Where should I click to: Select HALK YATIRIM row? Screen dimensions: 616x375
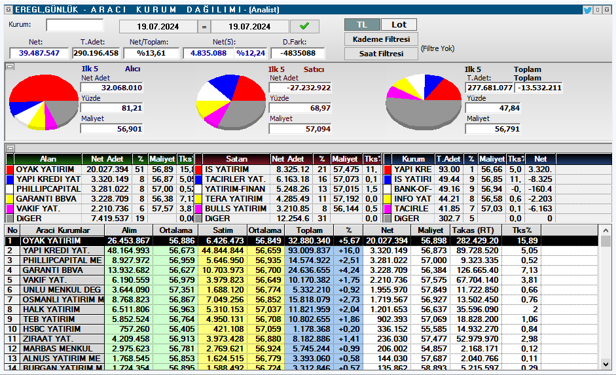click(301, 310)
